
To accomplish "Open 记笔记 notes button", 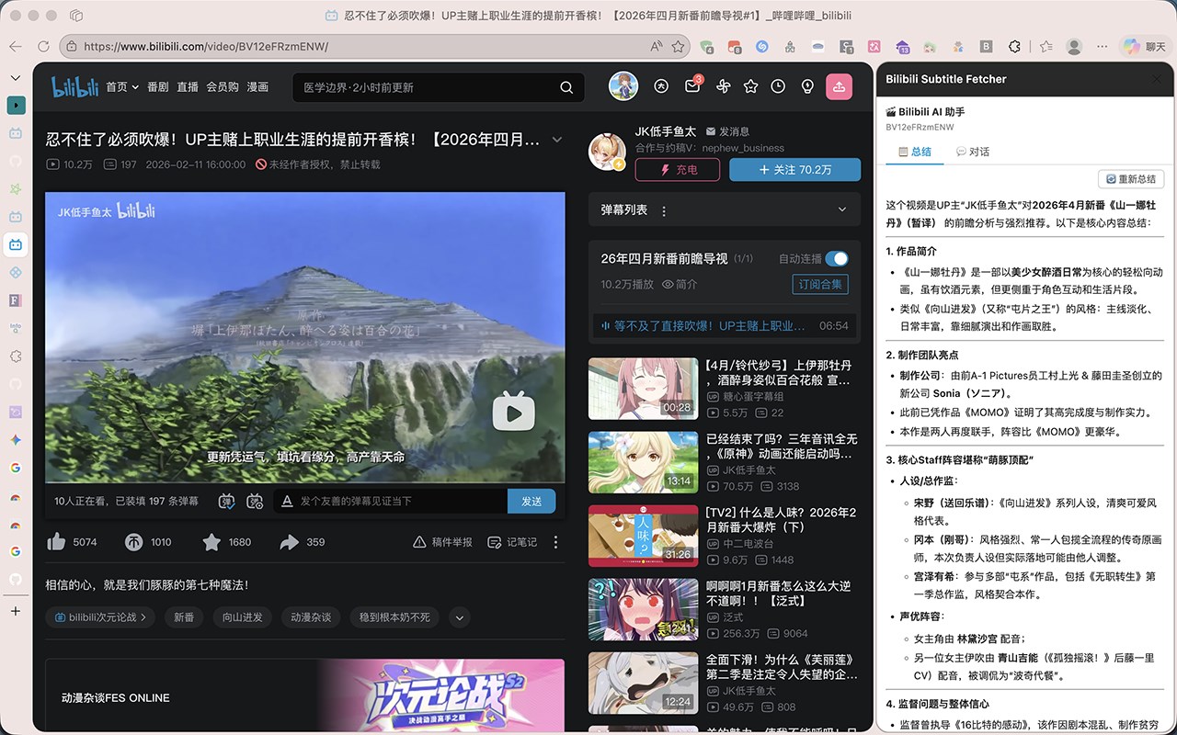I will tap(512, 542).
